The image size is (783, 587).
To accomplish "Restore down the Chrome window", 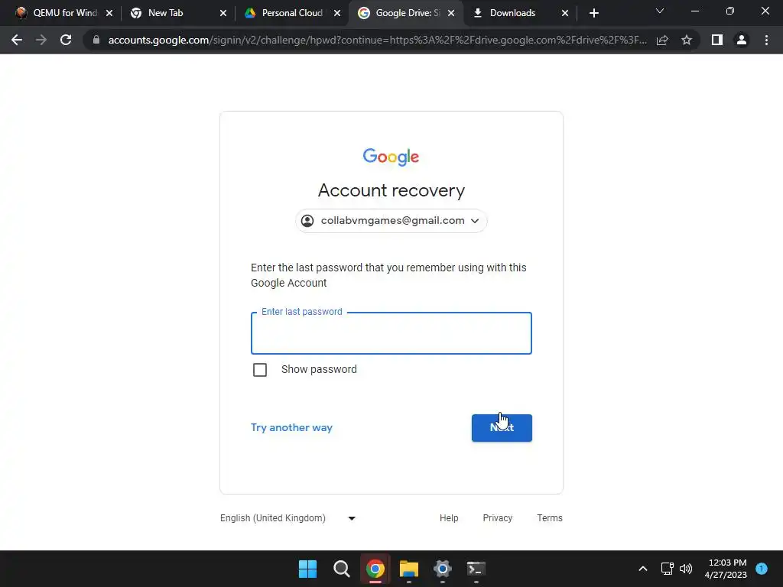I will [730, 11].
